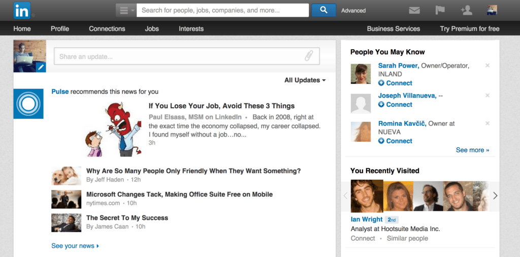520x257 pixels.
Task: Click the blue search magnifier button
Action: point(323,10)
